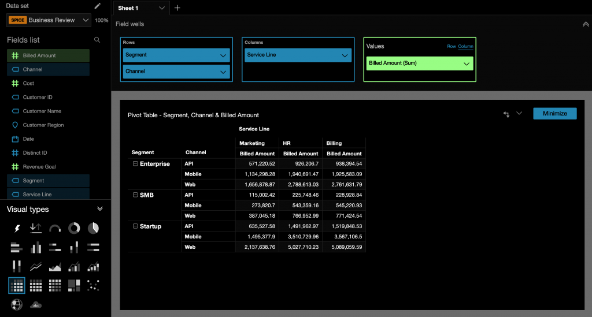
Task: Select the Sheet 1 tab
Action: coord(128,8)
